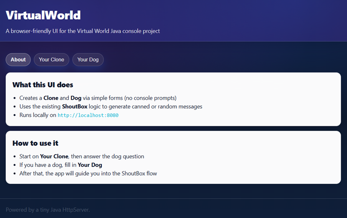Viewport: 347px width, 218px height.
Task: Click bold "Your Clone" text in the instructions
Action: pos(54,156)
